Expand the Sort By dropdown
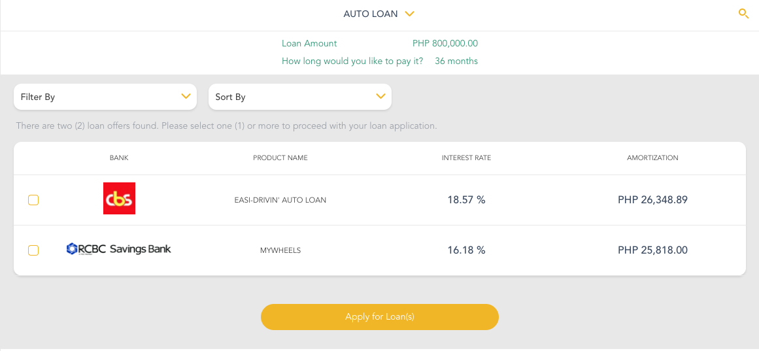The image size is (759, 351). [300, 97]
